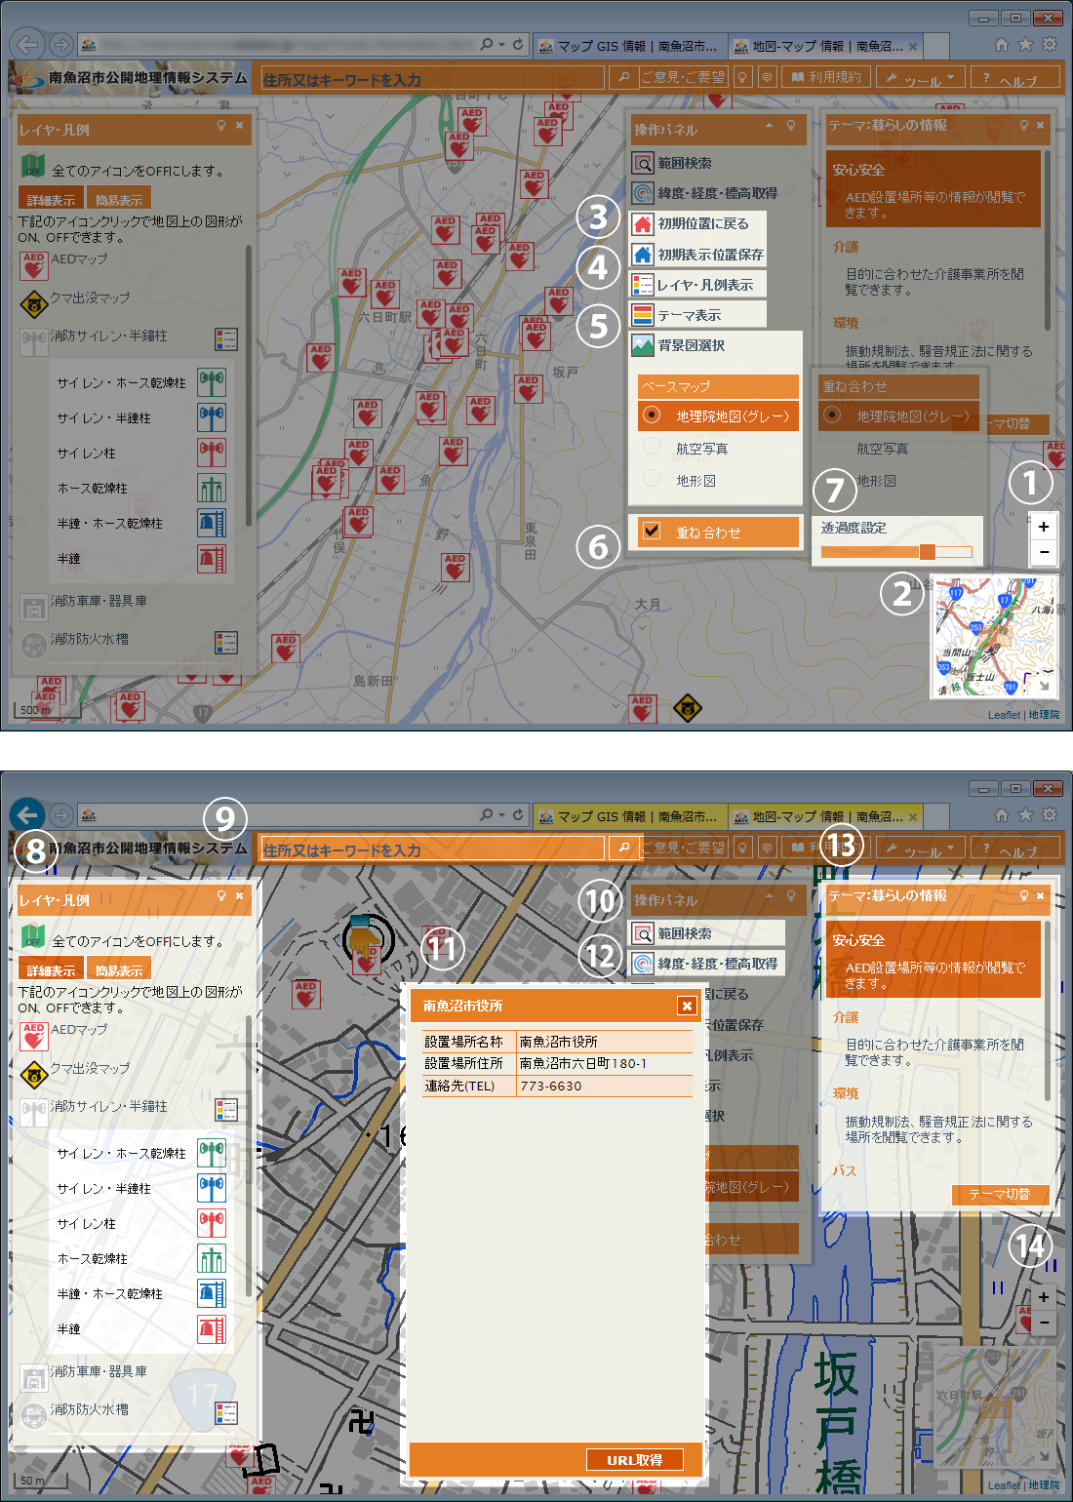The height and width of the screenshot is (1502, 1073).
Task: Zoom out with the minus button in the 500 m map window
Action: click(1044, 552)
